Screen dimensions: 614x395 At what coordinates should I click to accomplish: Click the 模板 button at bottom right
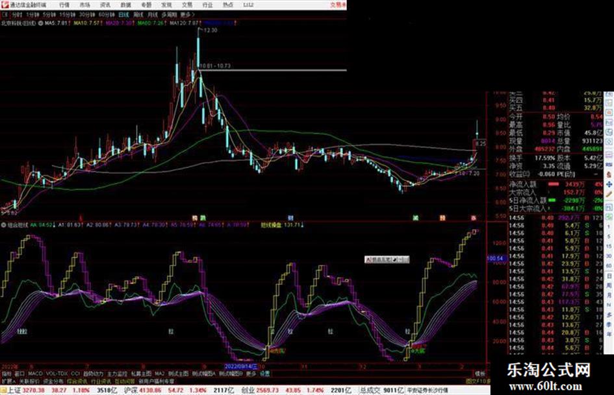pos(480,374)
